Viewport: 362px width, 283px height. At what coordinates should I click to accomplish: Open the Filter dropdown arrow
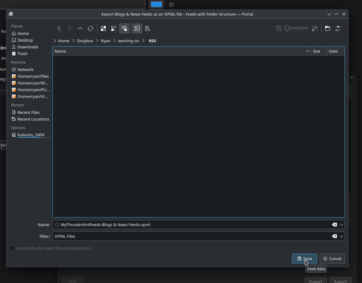[x=341, y=236]
